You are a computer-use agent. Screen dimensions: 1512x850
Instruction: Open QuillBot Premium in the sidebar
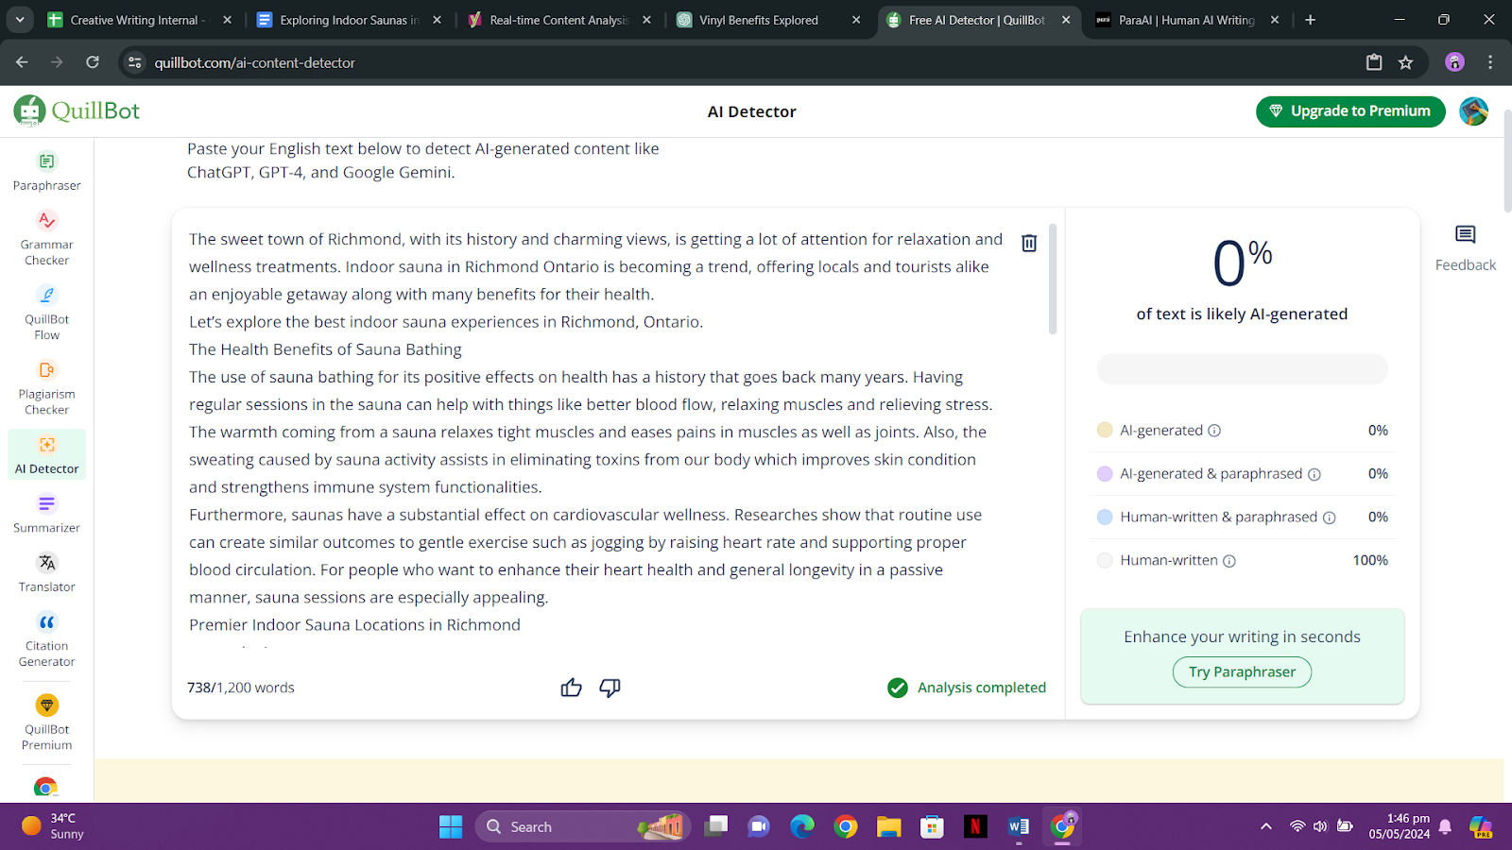coord(46,722)
